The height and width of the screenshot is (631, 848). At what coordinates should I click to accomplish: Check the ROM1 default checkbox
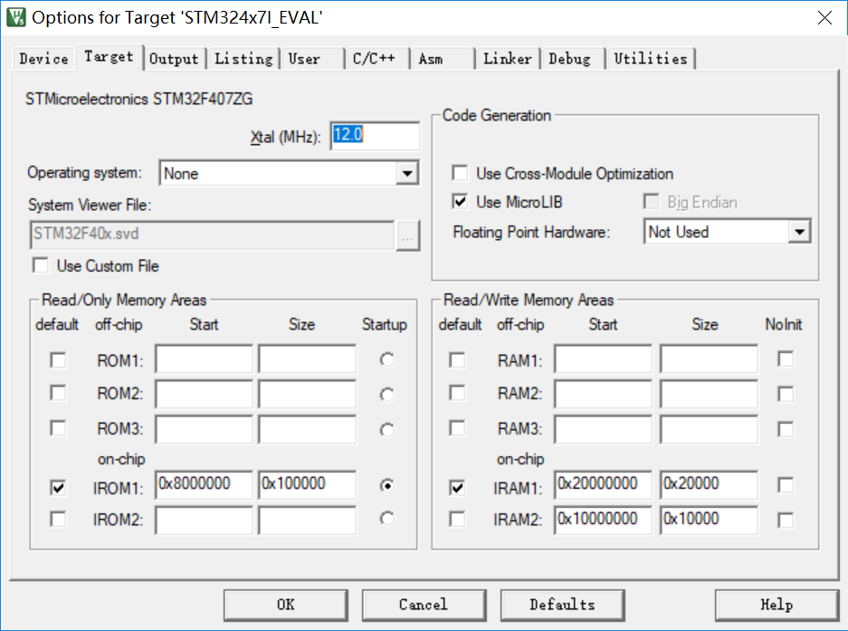[58, 360]
